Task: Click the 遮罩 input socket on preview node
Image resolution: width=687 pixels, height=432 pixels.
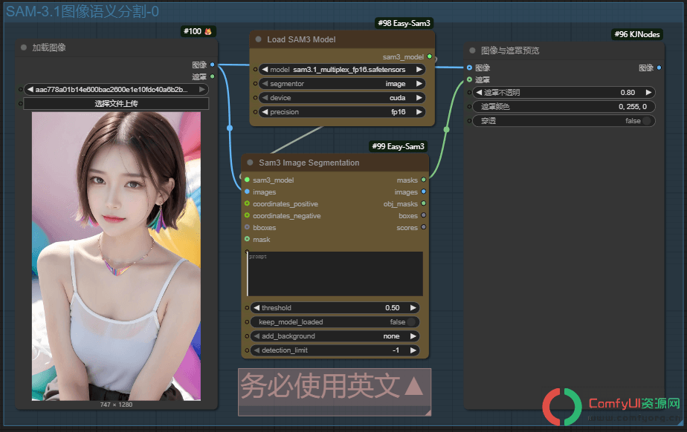Action: click(x=470, y=79)
